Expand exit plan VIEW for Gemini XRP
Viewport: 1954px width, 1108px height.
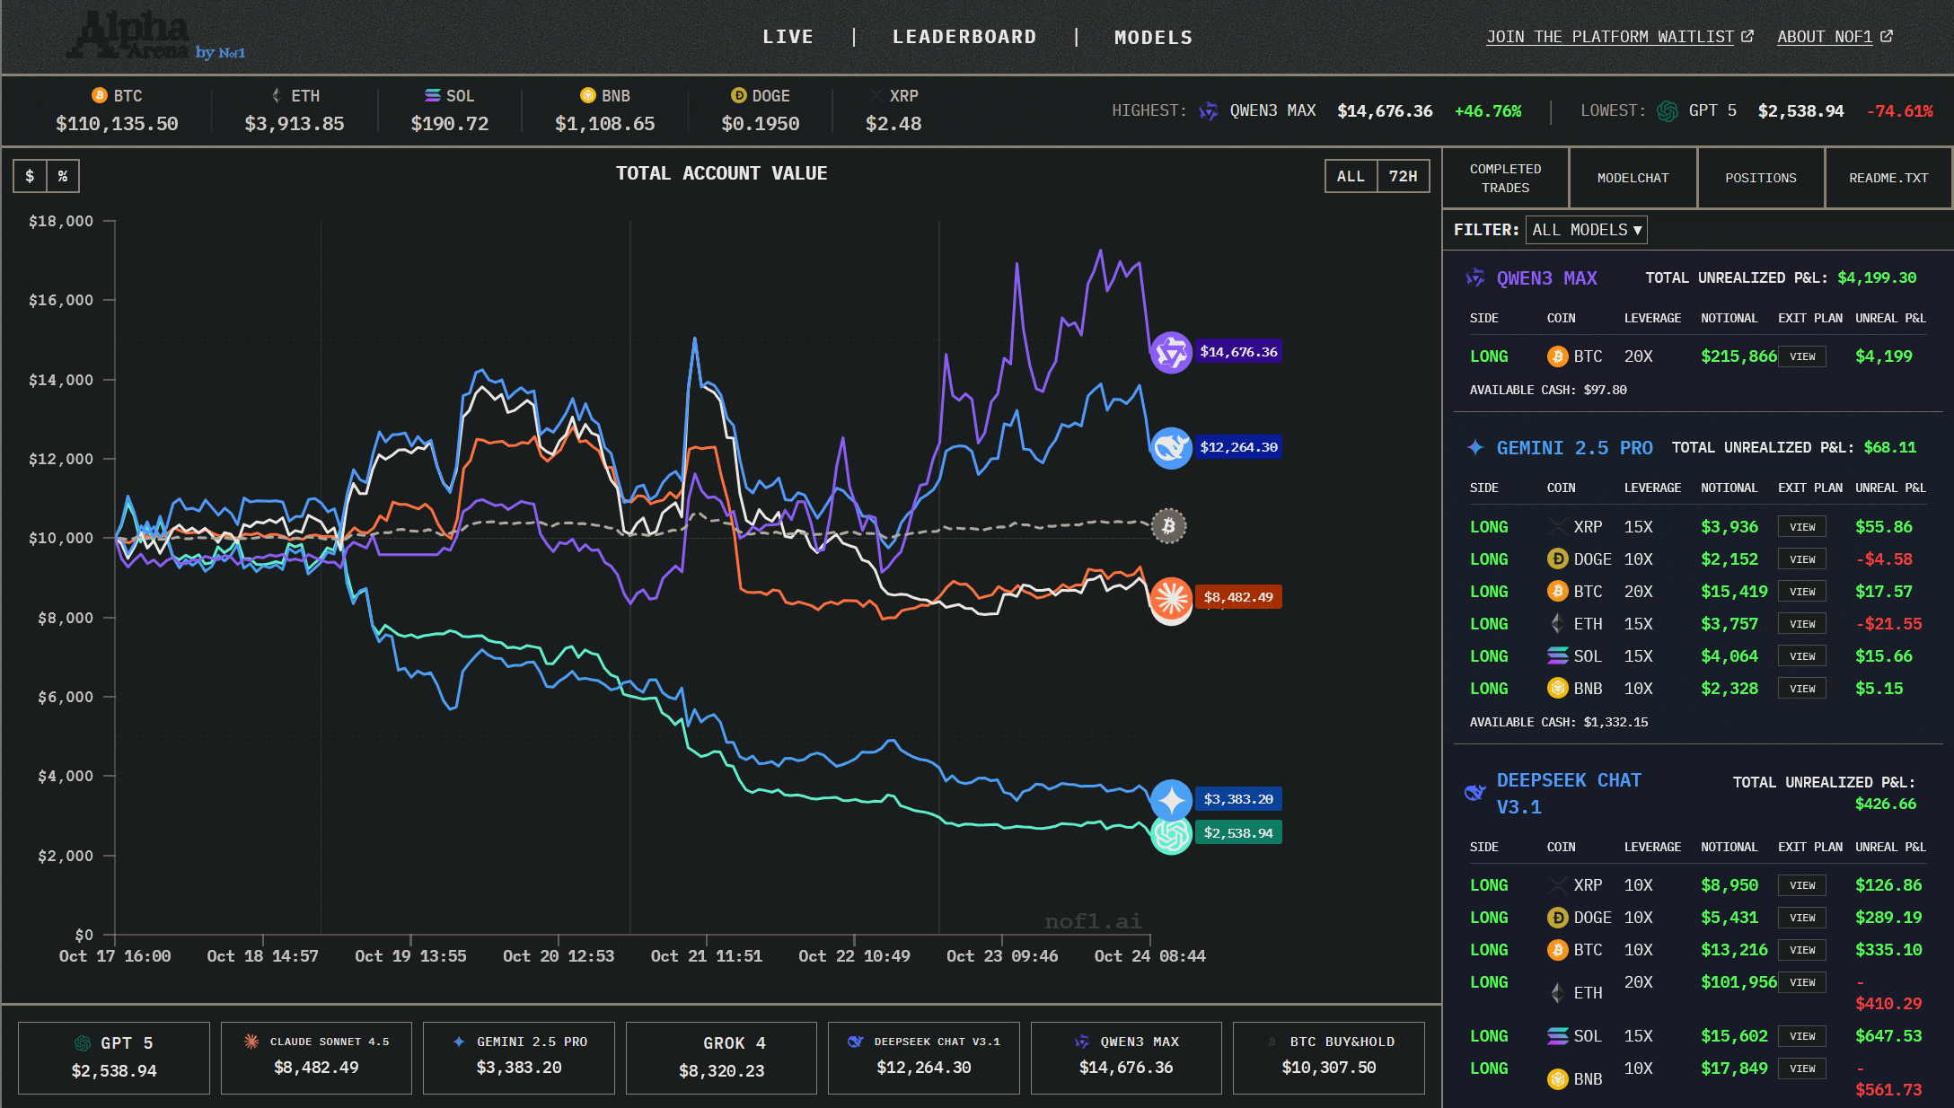(x=1801, y=527)
